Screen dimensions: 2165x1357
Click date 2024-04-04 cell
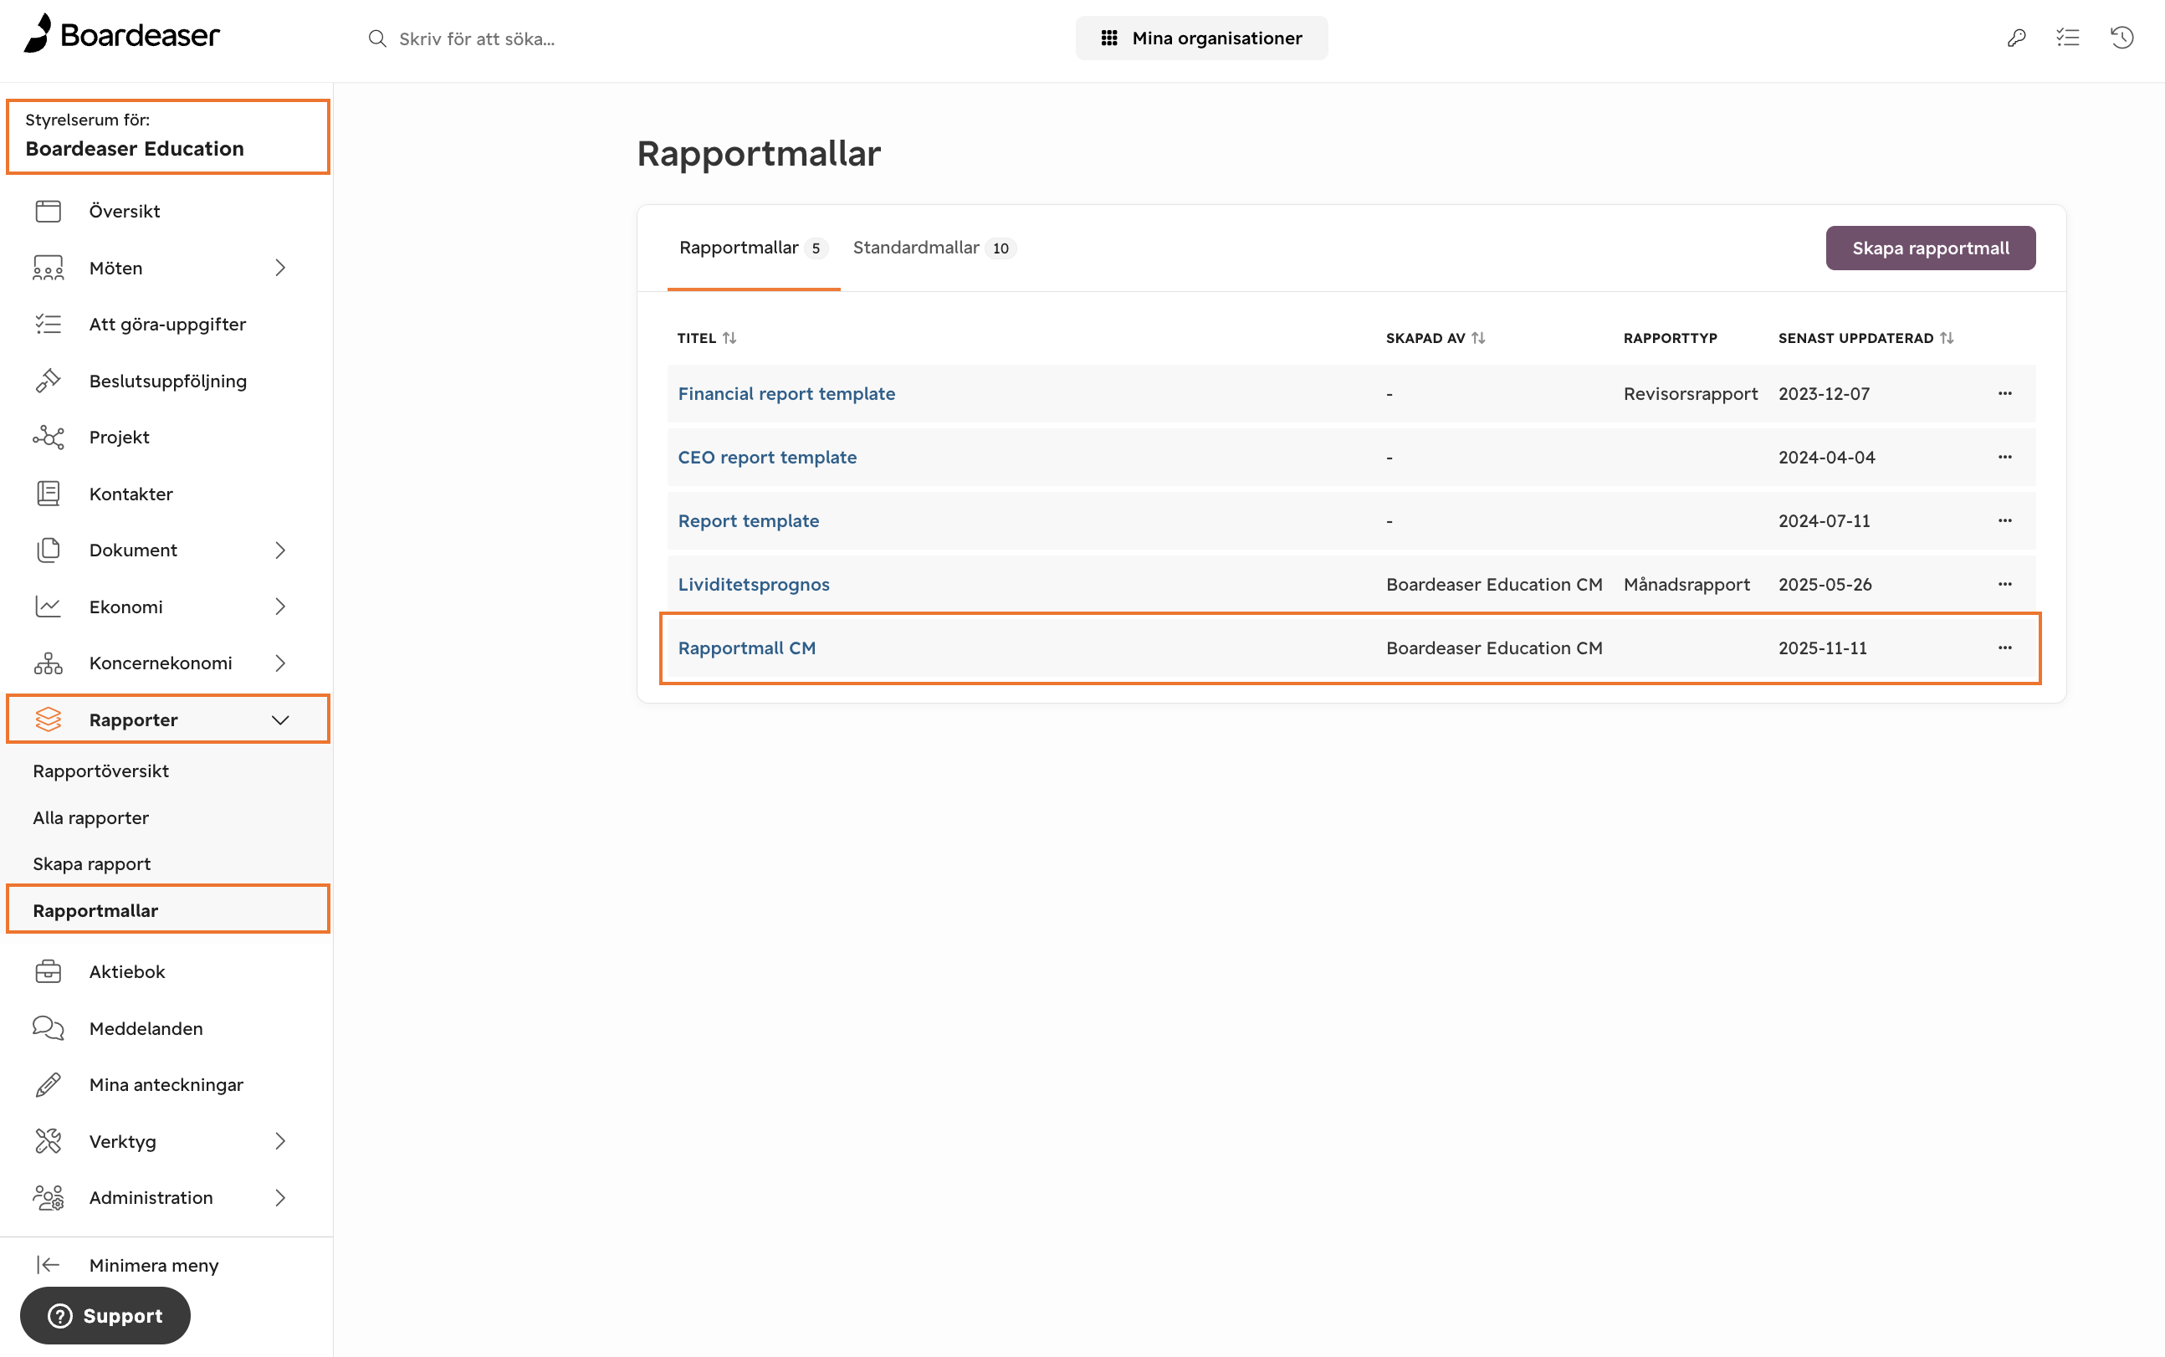(x=1827, y=458)
